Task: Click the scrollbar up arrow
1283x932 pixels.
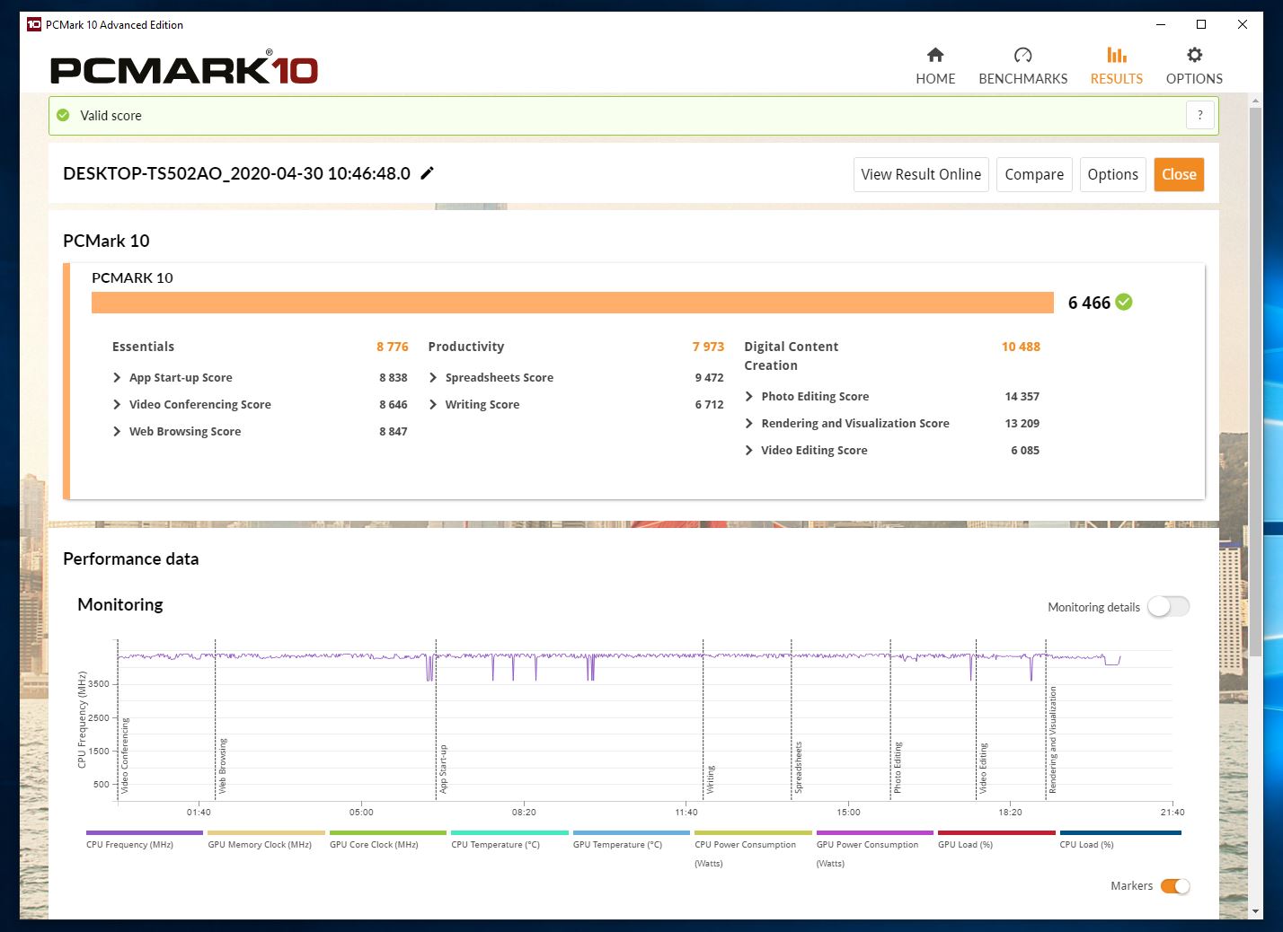Action: (x=1255, y=99)
